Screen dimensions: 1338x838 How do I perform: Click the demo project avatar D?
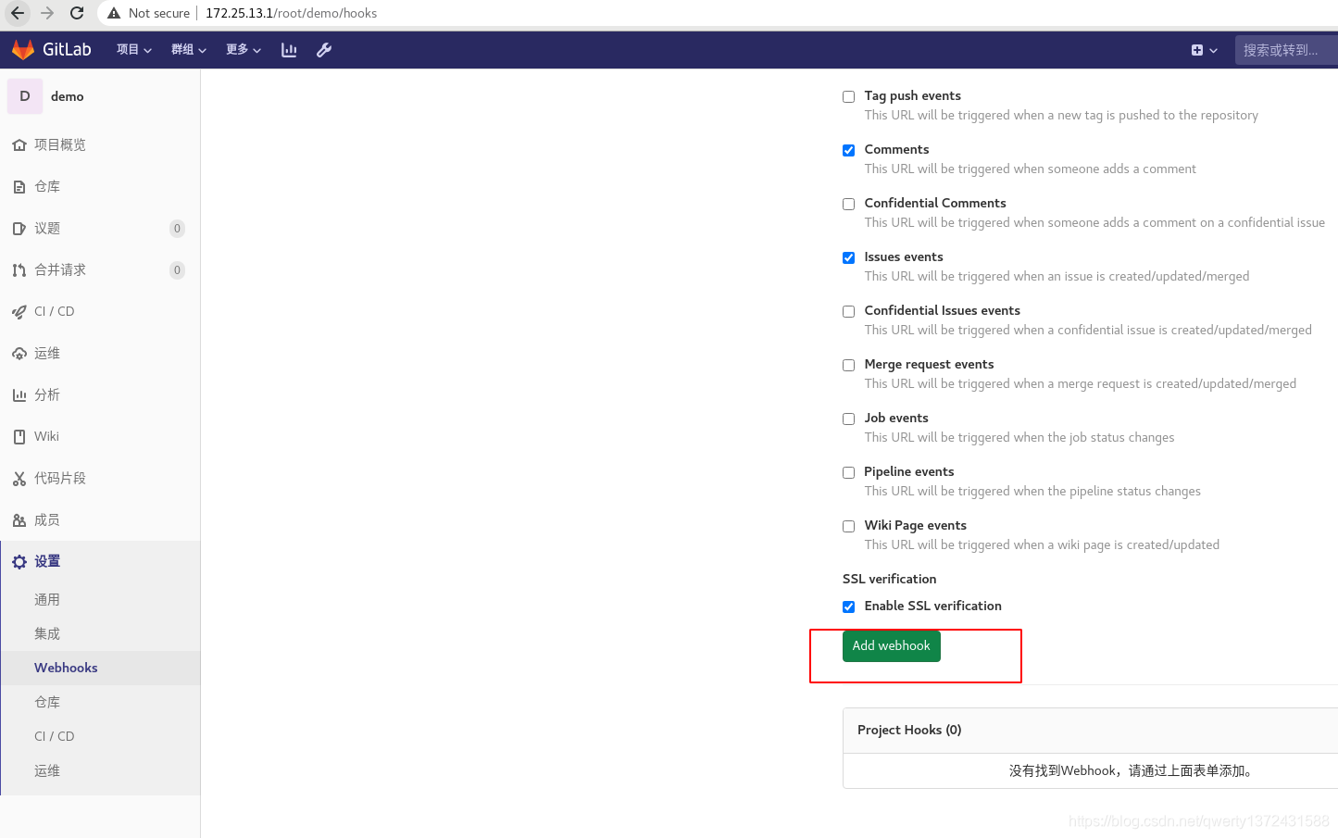(25, 96)
